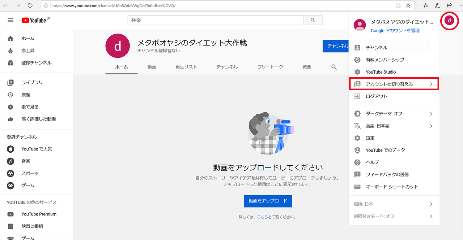The height and width of the screenshot is (240, 463).
Task: Open 設定 in account menu
Action: pos(394,138)
